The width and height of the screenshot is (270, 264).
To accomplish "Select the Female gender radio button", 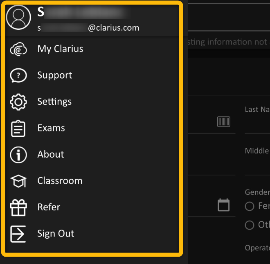I will tap(250, 206).
